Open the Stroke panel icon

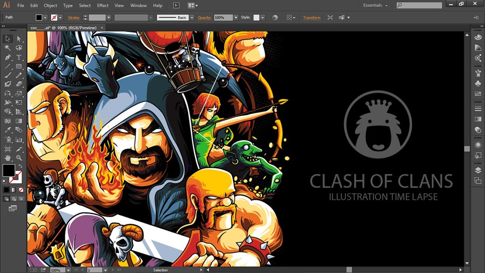coord(478,109)
